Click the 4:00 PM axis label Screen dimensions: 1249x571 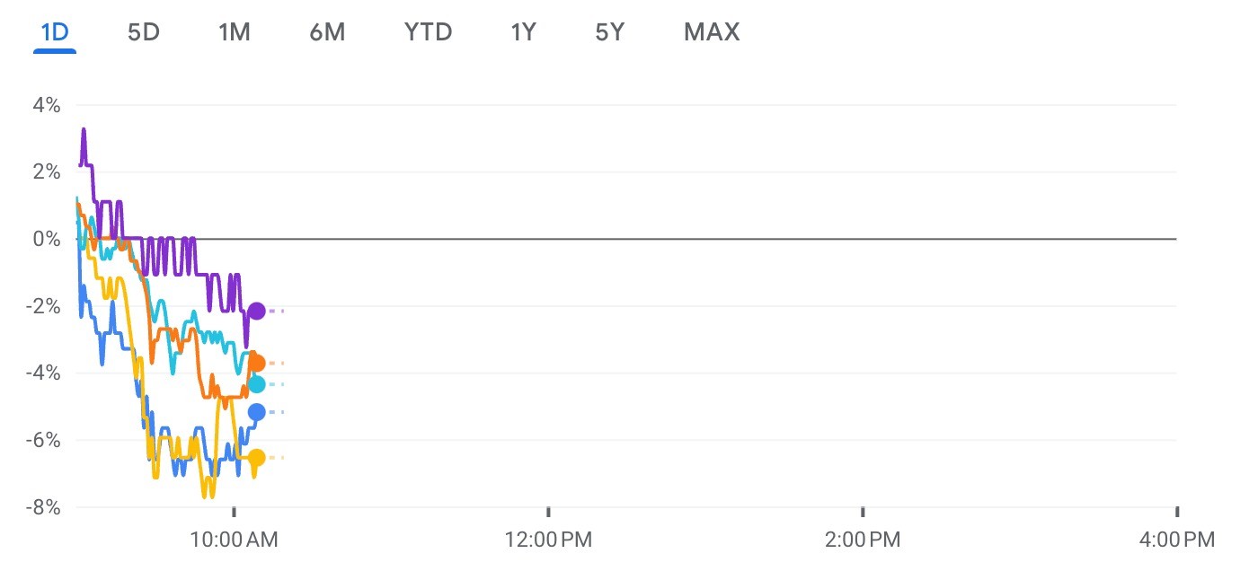click(x=1178, y=540)
